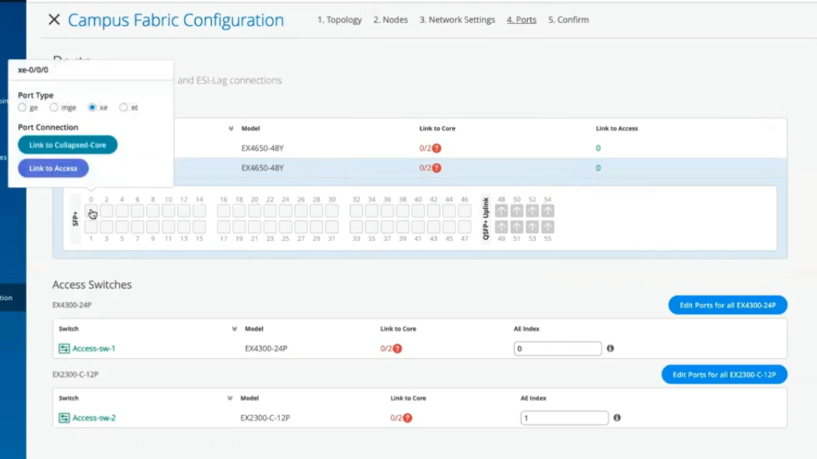This screenshot has width=817, height=459.
Task: Click QSFP+ uplink port 55 icon
Action: coord(547,227)
